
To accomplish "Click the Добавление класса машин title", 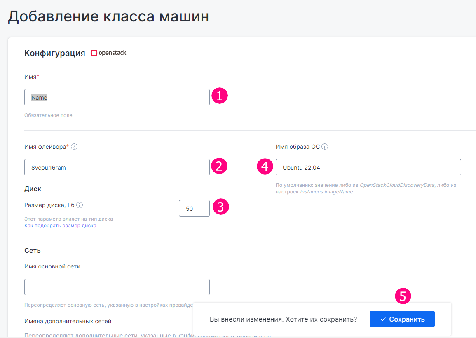I will [x=108, y=16].
